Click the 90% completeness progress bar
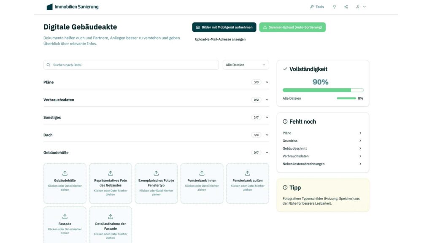This screenshot has height=243, width=432. [323, 90]
